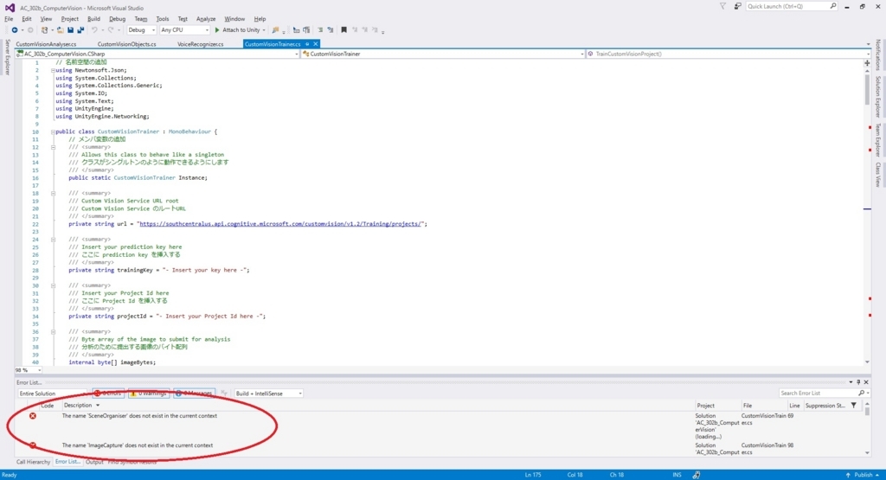Click the Navigate Backward arrow icon

(15, 30)
